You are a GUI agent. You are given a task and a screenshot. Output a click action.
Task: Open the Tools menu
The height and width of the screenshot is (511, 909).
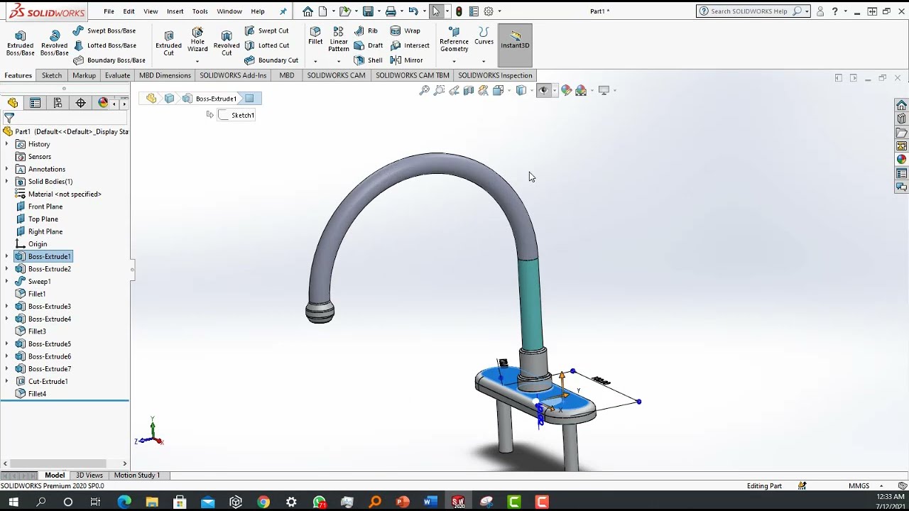[200, 11]
